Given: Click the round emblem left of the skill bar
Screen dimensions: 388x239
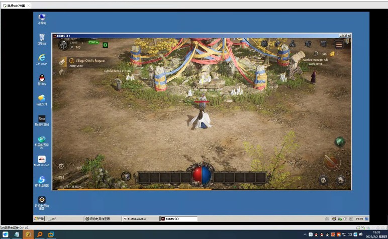Looking at the screenshot, I should pos(126,176).
